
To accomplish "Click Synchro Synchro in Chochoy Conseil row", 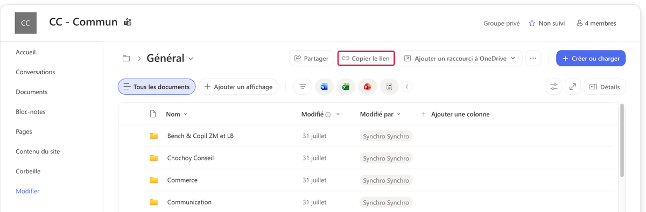I will (x=386, y=158).
